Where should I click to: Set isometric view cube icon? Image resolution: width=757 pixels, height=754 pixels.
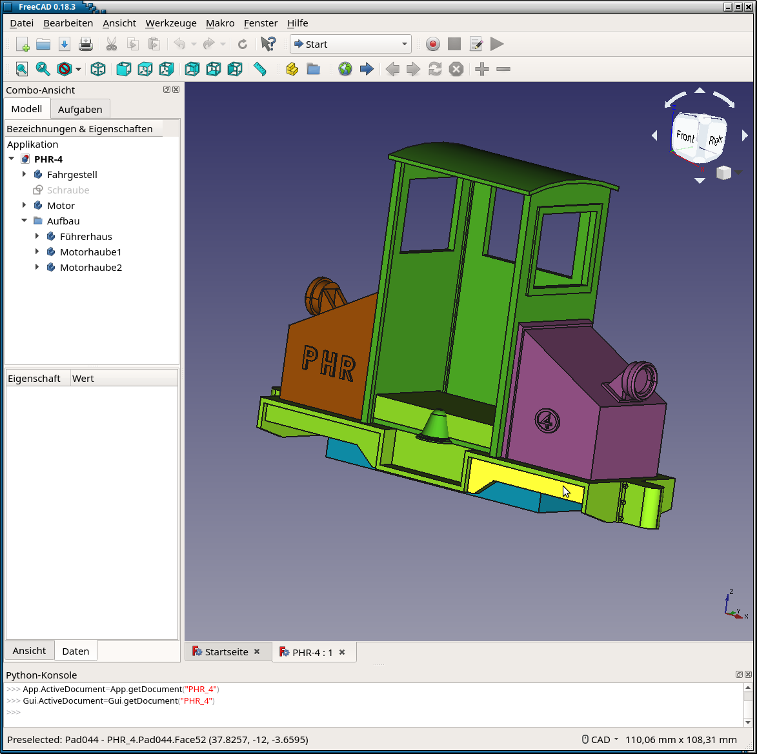pos(98,69)
